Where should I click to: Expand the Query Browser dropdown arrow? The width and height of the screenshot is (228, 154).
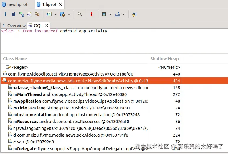tap(69, 14)
